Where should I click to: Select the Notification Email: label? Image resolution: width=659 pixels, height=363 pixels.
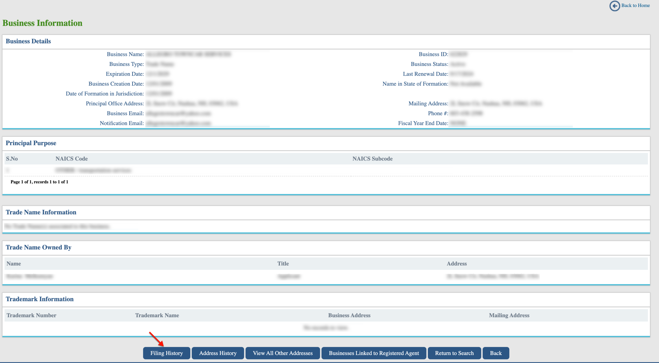[x=122, y=123]
